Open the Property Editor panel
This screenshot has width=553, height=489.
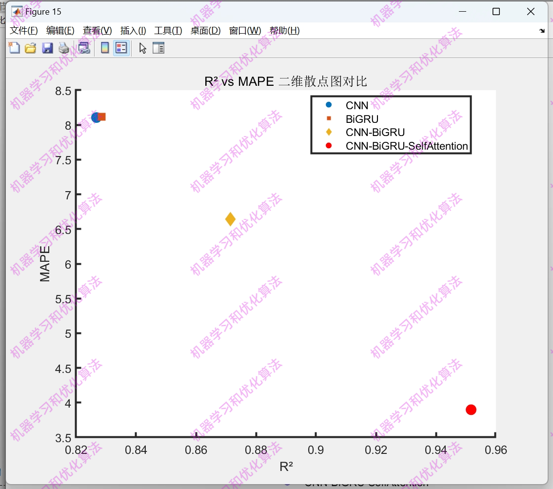(158, 48)
